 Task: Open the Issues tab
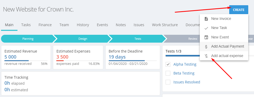tap(139, 25)
